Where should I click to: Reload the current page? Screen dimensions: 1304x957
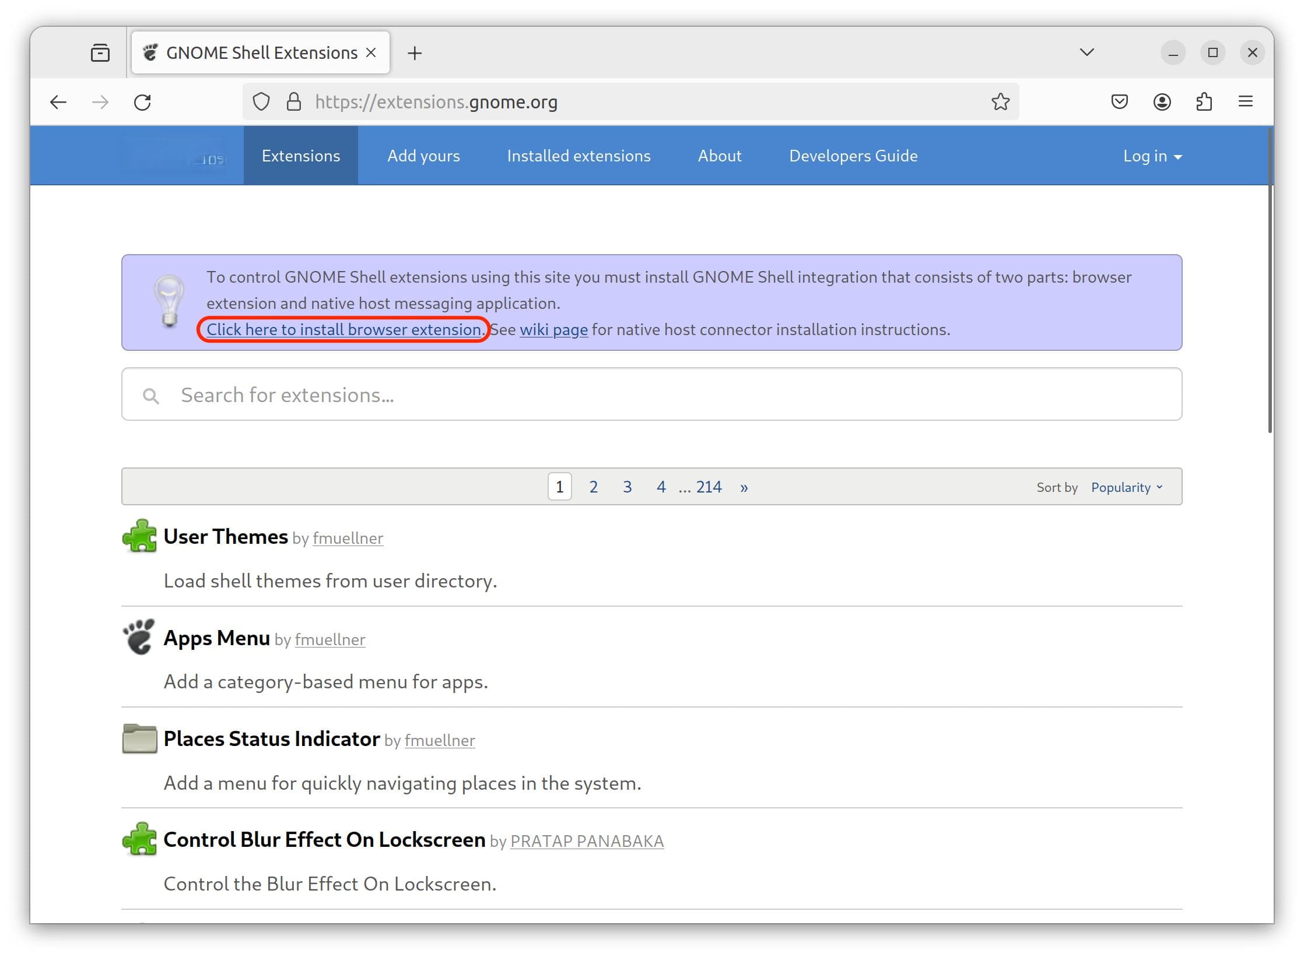pos(142,103)
